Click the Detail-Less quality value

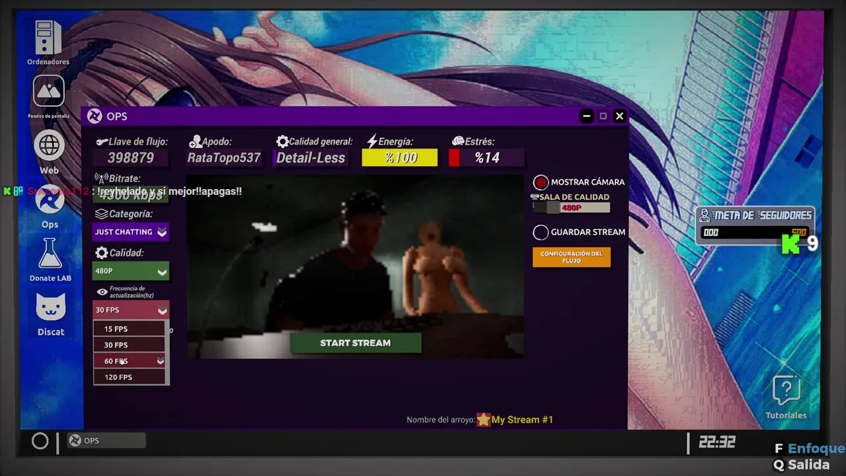[x=311, y=158]
